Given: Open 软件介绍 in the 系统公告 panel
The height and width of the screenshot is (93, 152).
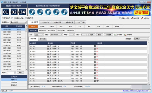Looking at the screenshot, I should [14, 80].
